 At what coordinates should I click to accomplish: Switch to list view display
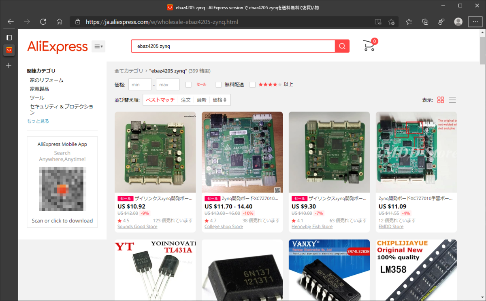tap(452, 100)
